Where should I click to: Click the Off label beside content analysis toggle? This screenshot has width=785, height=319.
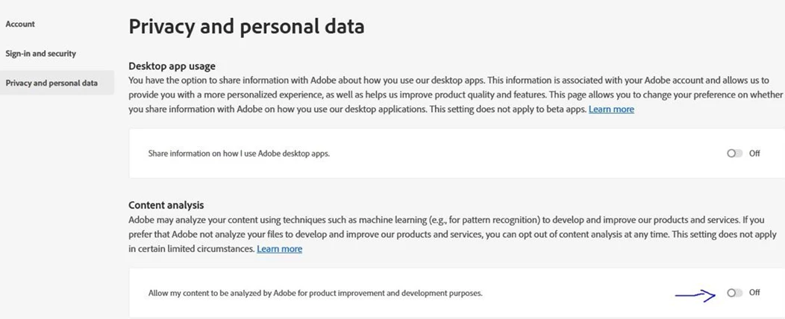click(754, 292)
